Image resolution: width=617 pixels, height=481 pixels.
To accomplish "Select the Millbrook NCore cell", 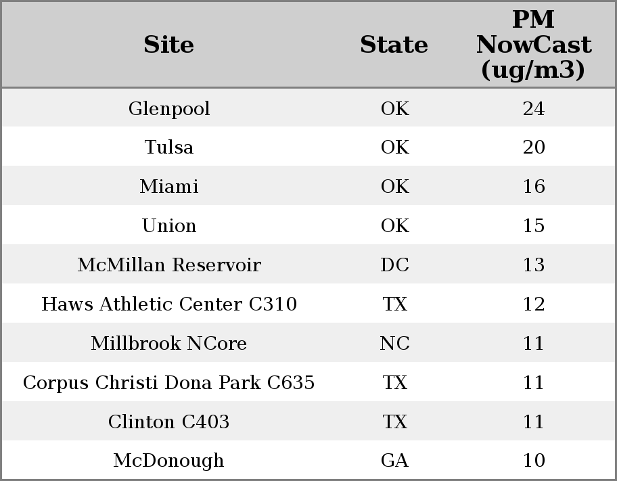I will tap(169, 343).
